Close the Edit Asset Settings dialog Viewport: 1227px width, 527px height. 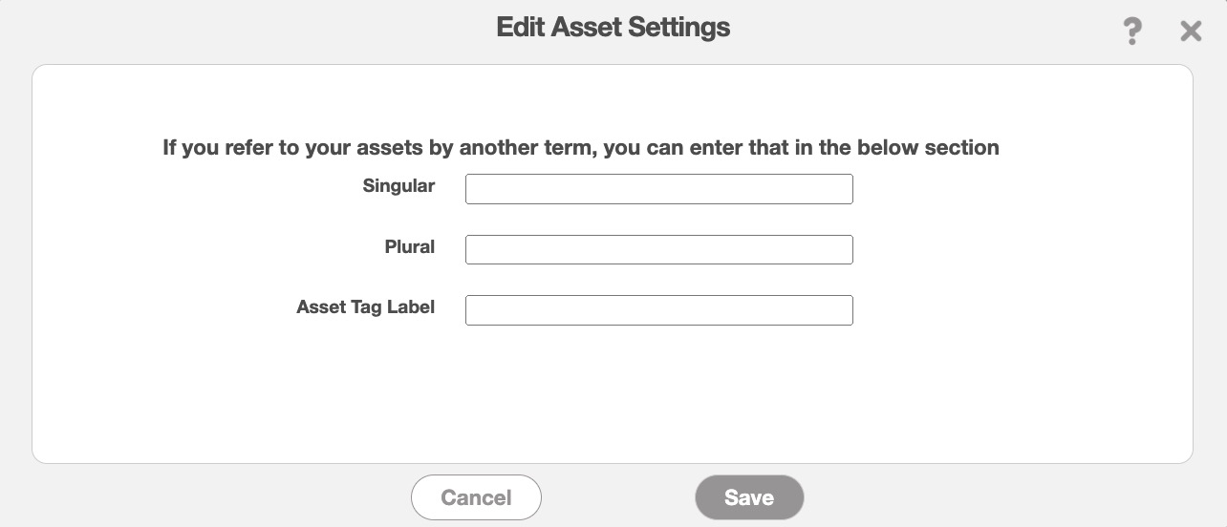point(1191,32)
